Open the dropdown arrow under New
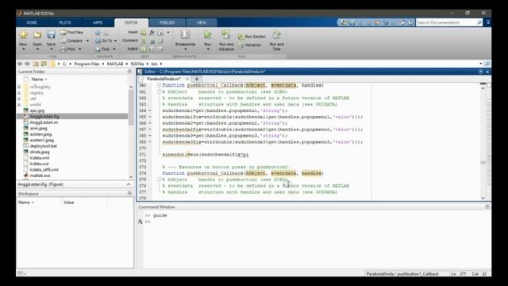Screen dimensions: 508x286 tap(23, 49)
